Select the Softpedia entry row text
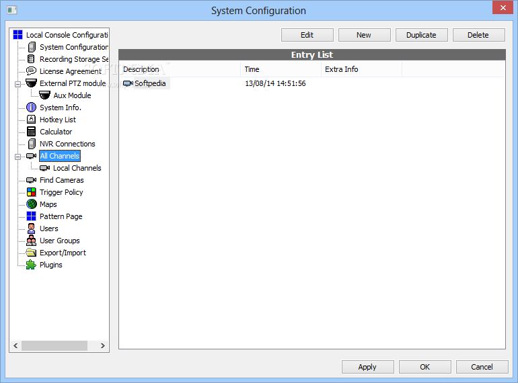Viewport: 518px width, 383px height. [150, 83]
